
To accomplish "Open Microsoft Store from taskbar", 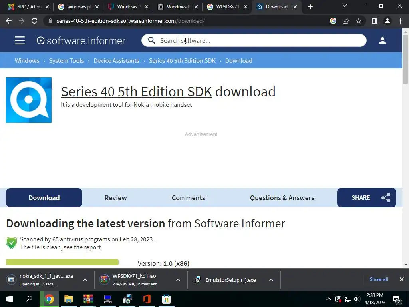I will click(166, 299).
